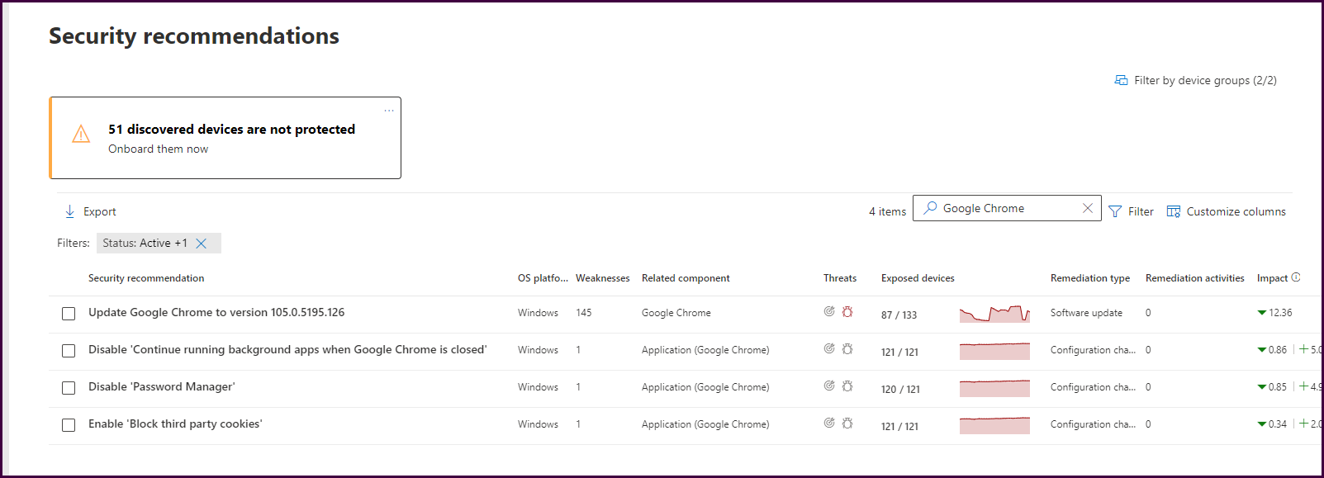
Task: Open the Filter funnel icon
Action: click(1115, 211)
